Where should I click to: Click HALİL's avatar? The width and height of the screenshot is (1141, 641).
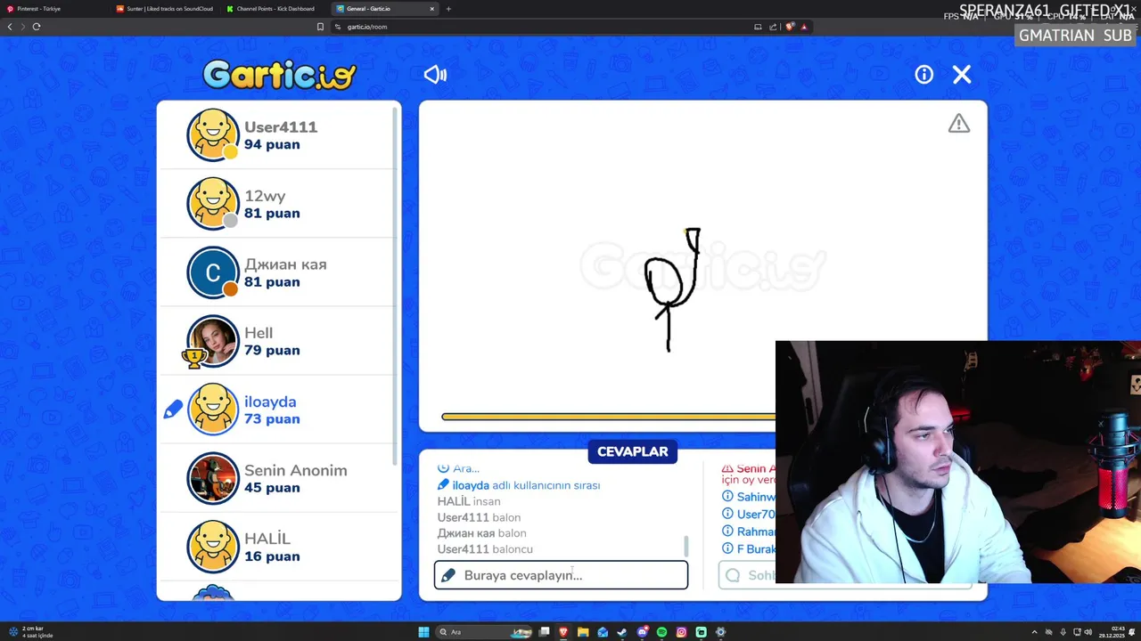click(x=213, y=547)
